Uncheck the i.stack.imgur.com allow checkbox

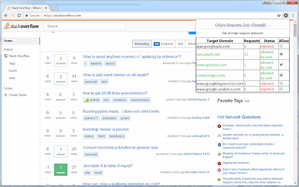281,75
